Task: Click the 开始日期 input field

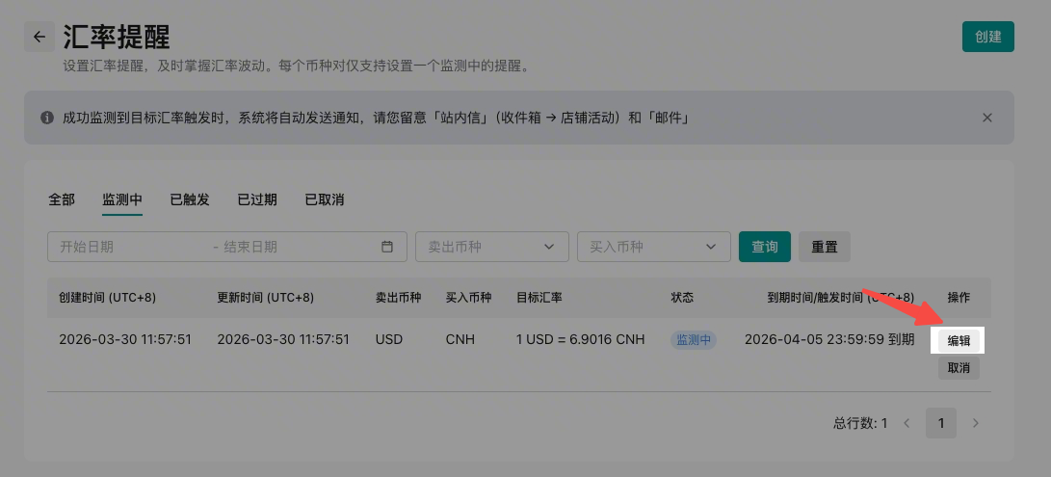Action: click(x=125, y=247)
